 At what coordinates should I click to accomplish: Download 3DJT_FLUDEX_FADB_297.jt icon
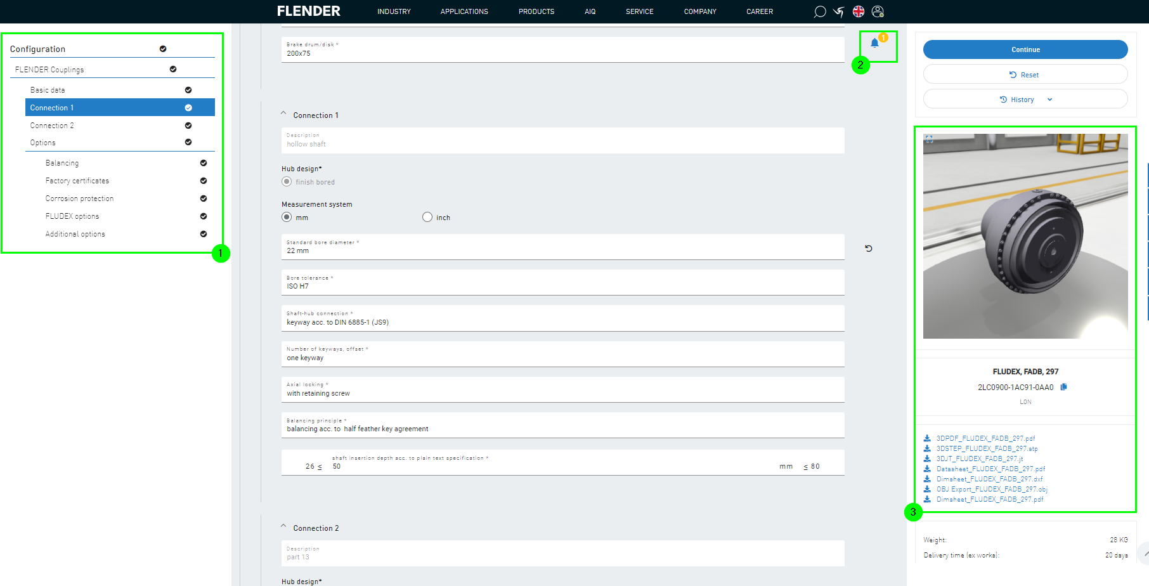(x=927, y=459)
